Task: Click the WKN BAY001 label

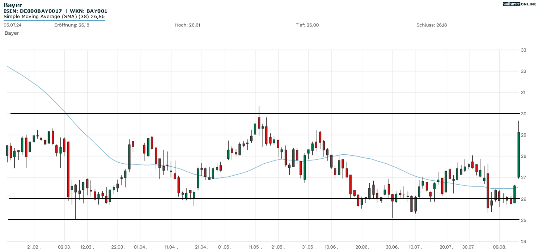Action: pyautogui.click(x=89, y=11)
